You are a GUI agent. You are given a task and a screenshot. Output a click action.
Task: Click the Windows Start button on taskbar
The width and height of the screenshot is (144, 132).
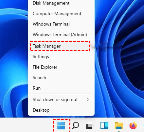pos(61,125)
